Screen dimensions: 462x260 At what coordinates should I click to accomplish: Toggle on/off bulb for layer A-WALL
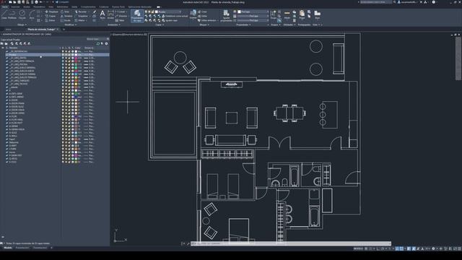tap(63, 136)
